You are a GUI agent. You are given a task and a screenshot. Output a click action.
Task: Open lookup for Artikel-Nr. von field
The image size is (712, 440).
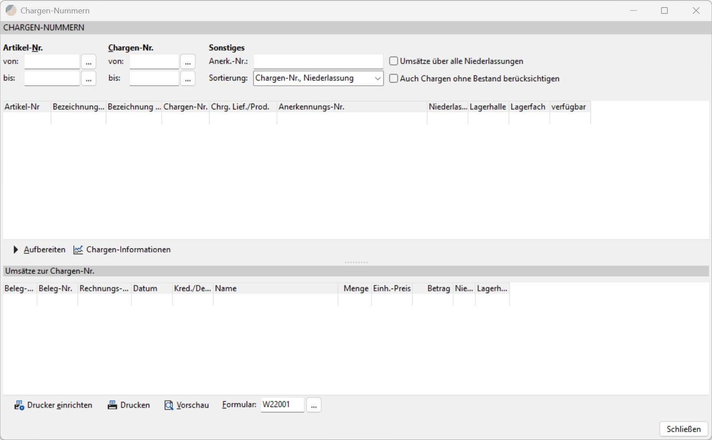(88, 62)
